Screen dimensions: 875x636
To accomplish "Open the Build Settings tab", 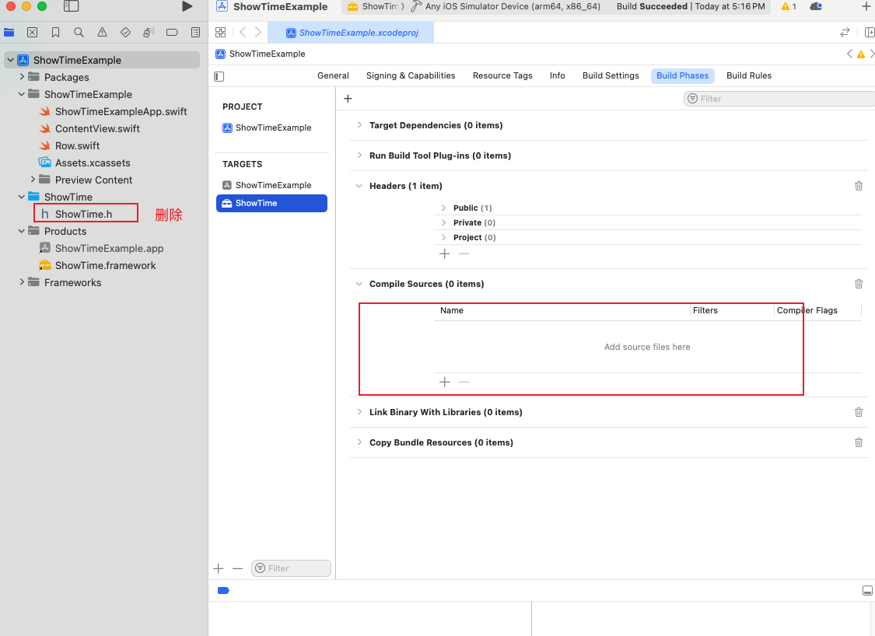I will point(611,75).
